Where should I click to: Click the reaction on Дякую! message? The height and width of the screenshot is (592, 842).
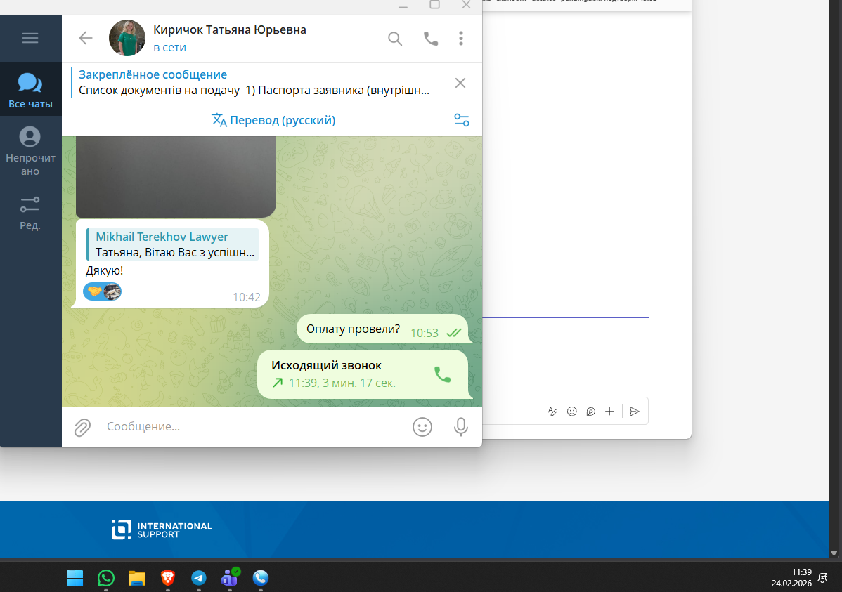102,291
